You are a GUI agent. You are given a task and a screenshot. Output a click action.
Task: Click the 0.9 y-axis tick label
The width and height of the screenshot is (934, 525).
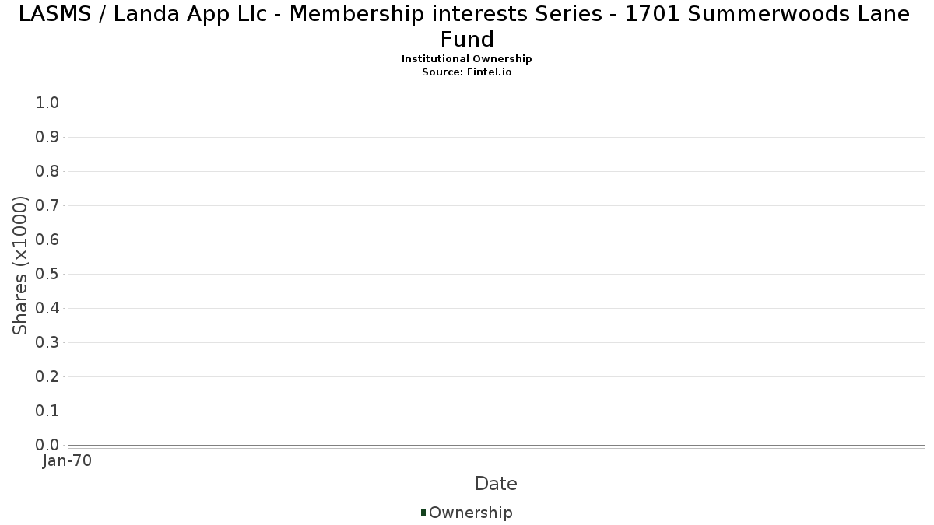(48, 138)
